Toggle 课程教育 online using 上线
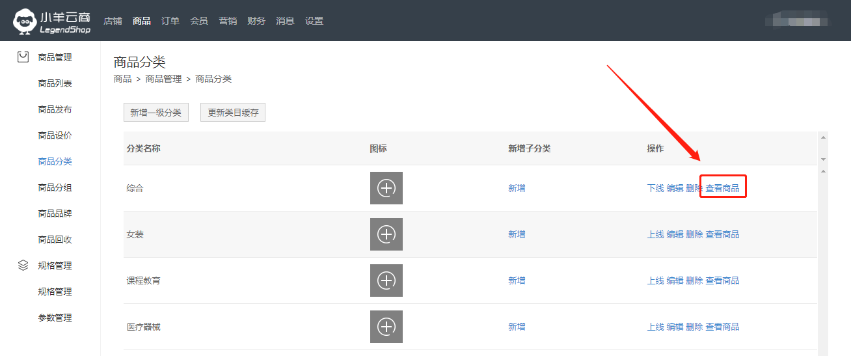 pyautogui.click(x=655, y=281)
